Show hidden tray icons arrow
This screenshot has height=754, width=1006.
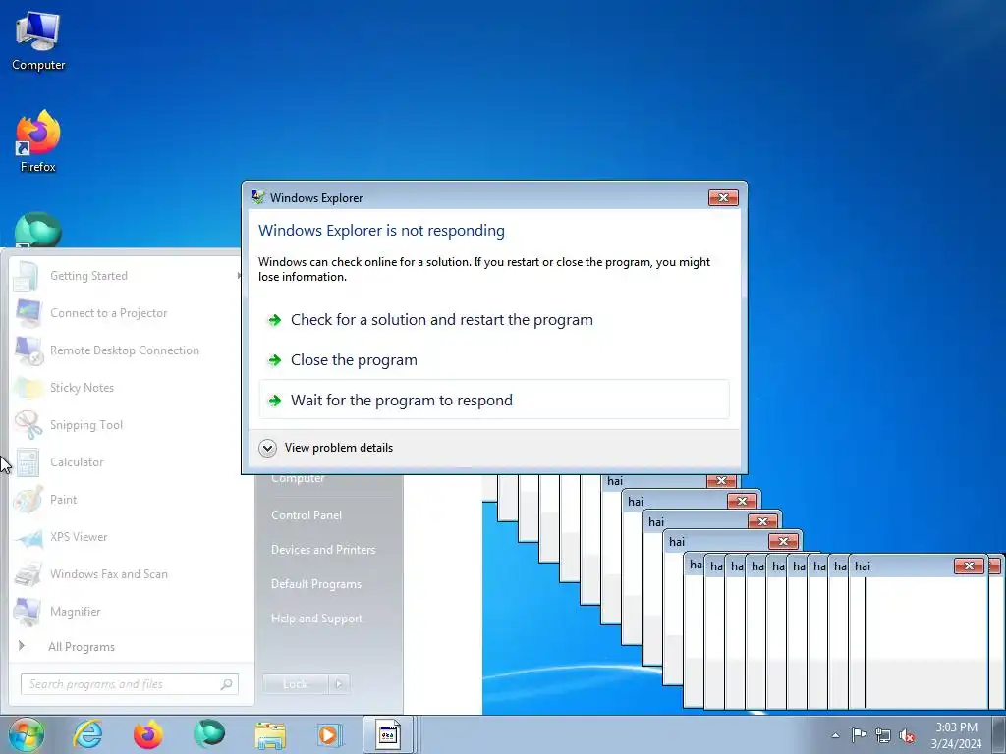click(835, 735)
